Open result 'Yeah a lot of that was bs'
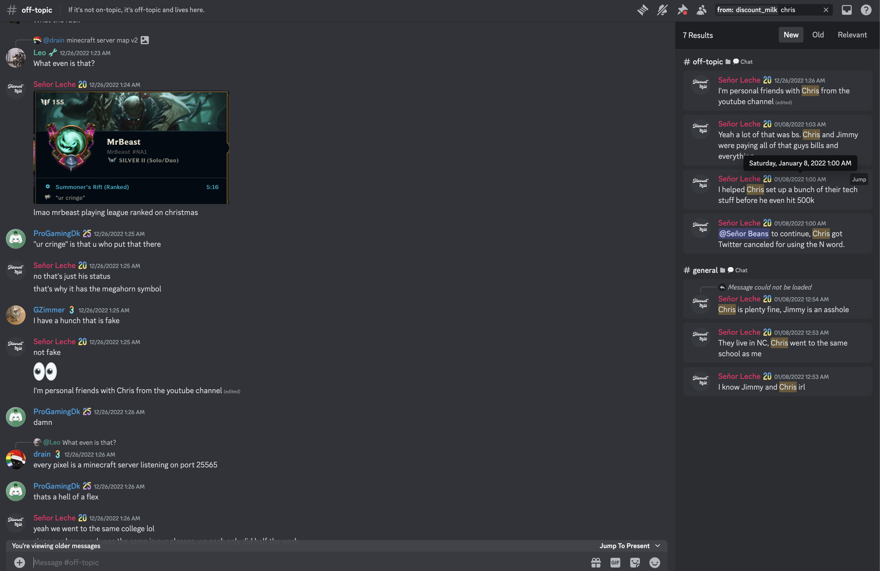Screen dimensions: 880x571 (777, 140)
